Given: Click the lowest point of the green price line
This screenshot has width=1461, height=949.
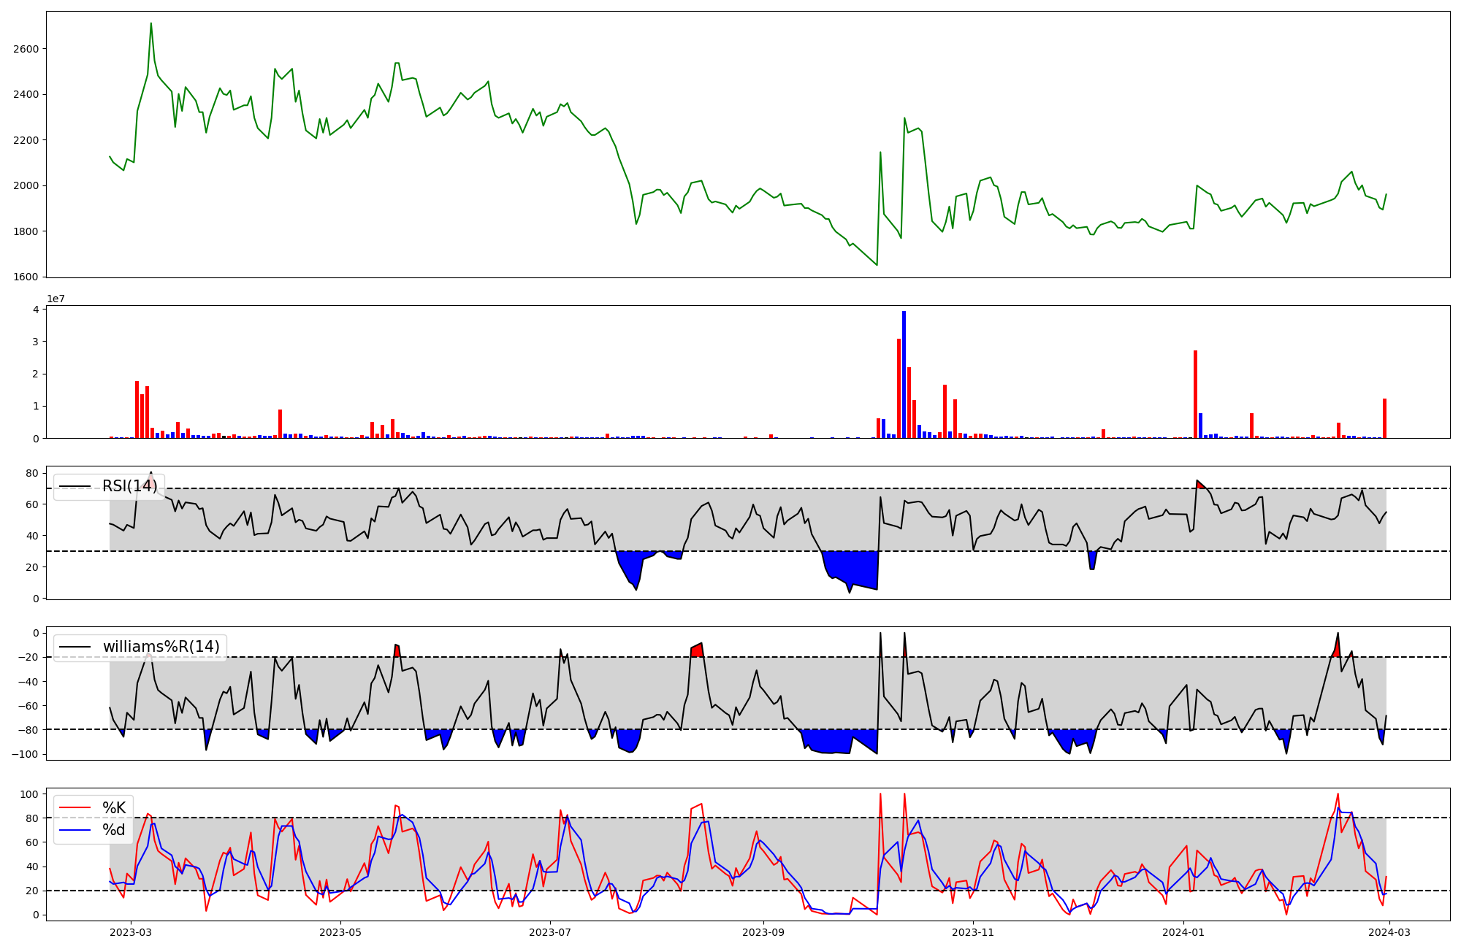Looking at the screenshot, I should [877, 264].
